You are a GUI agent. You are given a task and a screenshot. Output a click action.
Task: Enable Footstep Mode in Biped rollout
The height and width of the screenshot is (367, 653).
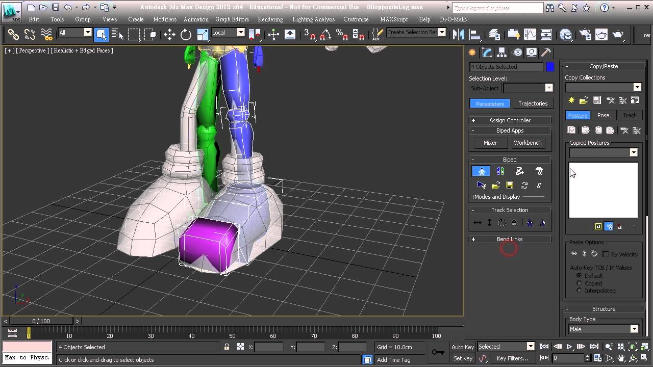point(500,171)
